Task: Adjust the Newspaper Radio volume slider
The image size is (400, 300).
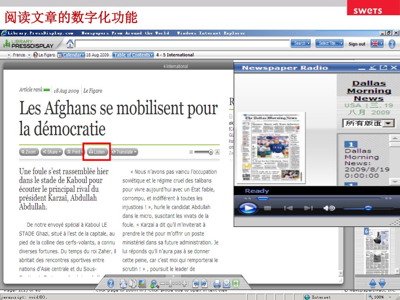Action: coord(368,208)
